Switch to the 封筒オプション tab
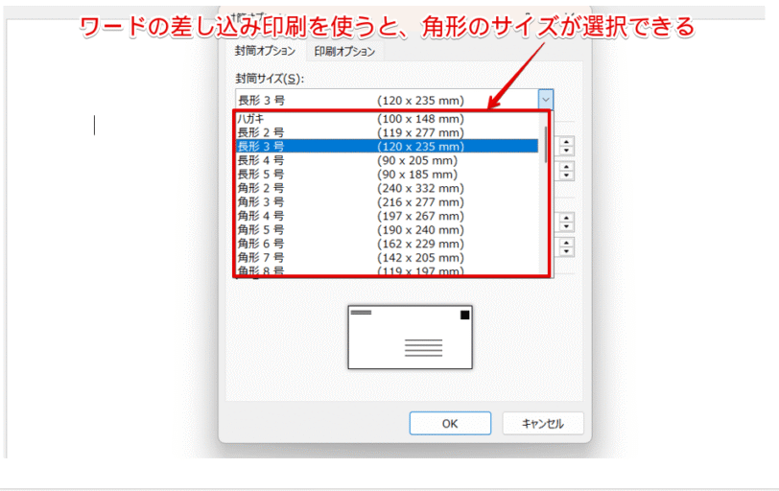Screen dimensions: 779x491 (x=265, y=51)
